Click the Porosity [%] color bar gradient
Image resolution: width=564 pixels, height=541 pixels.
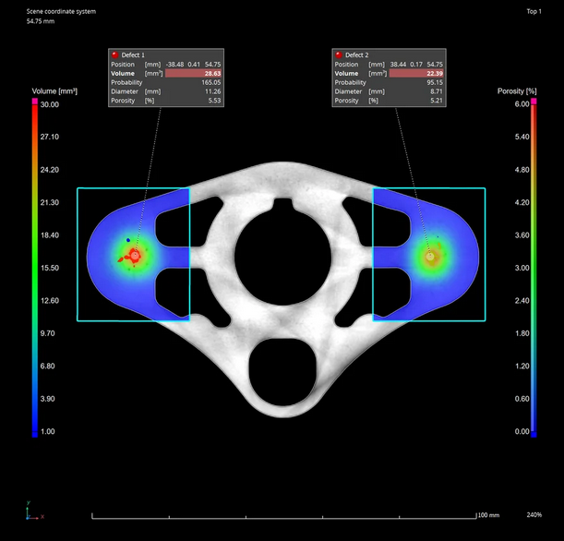(526, 268)
